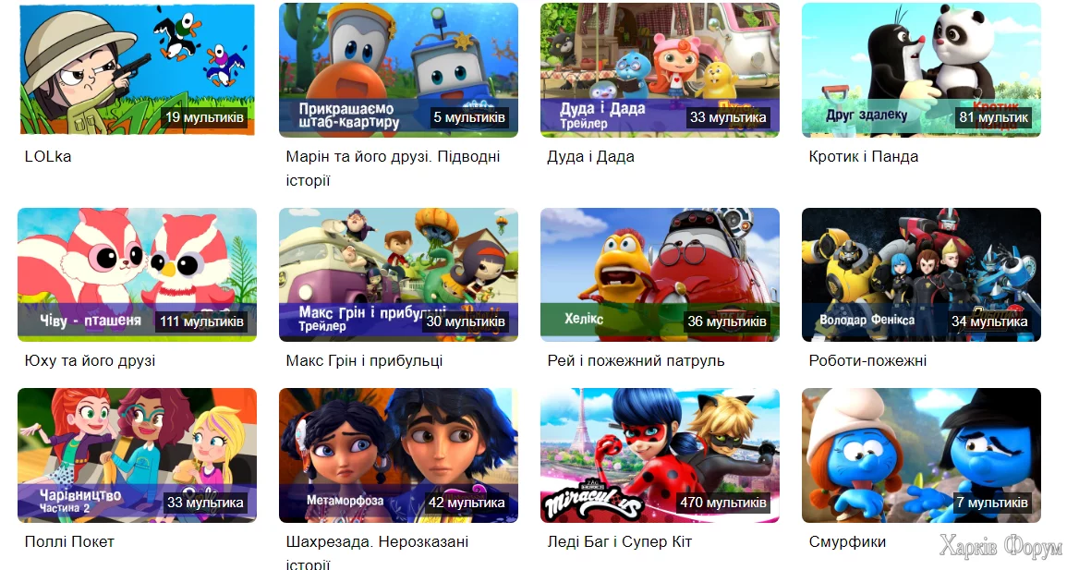This screenshot has height=570, width=1079.
Task: Click the Юху та його друзі thumbnail
Action: 137,274
